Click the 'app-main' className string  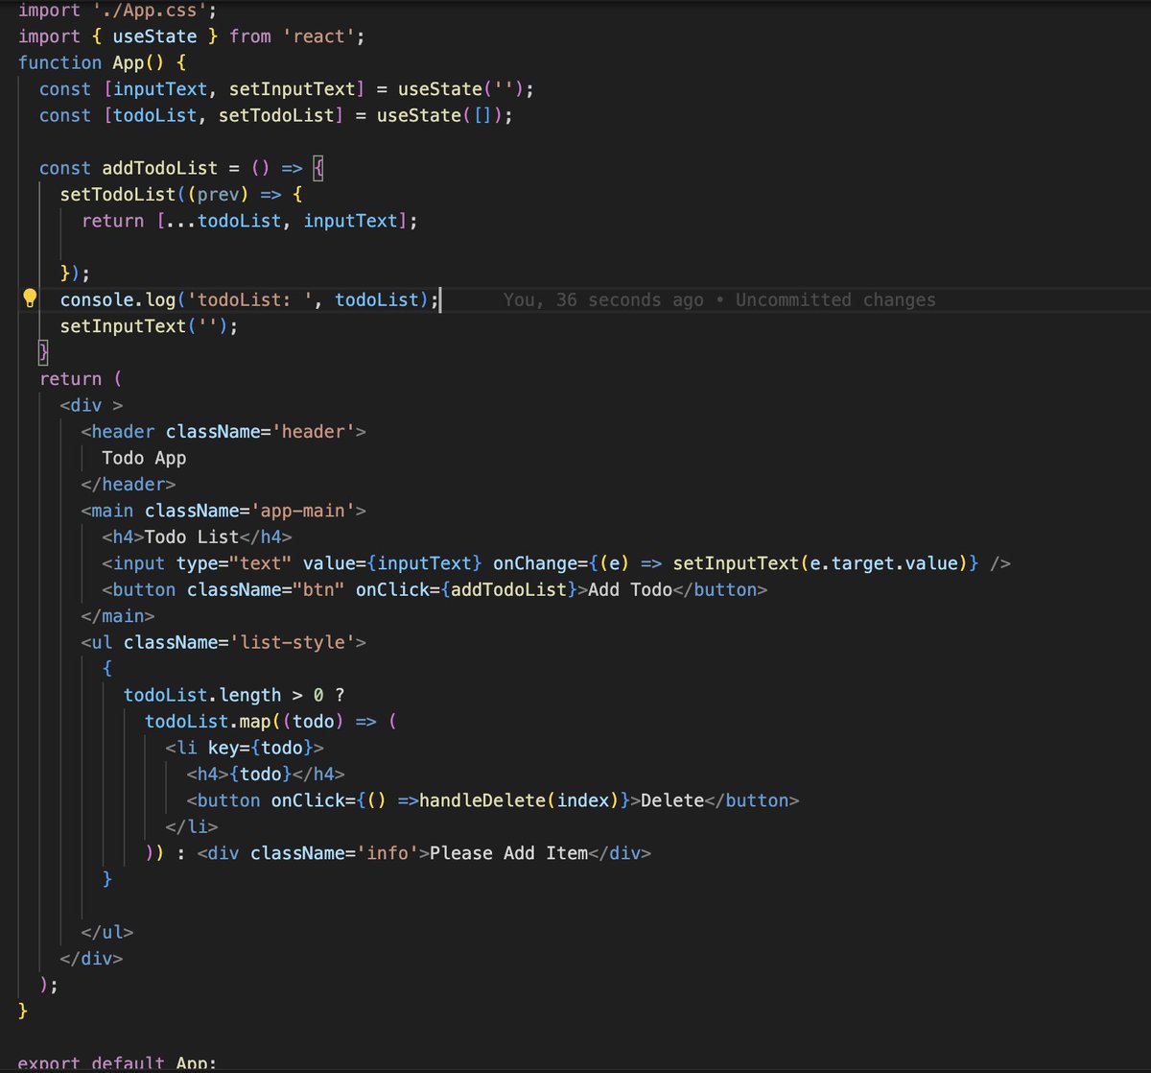pyautogui.click(x=302, y=511)
